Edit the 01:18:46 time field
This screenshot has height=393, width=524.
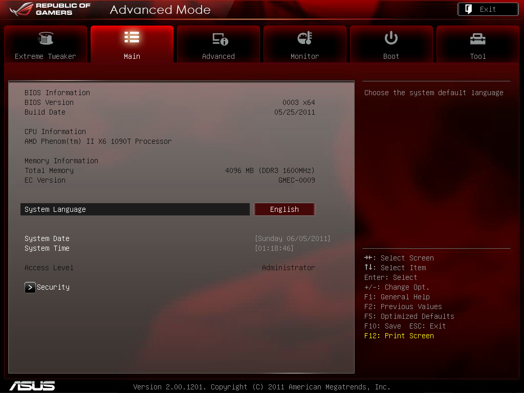274,248
